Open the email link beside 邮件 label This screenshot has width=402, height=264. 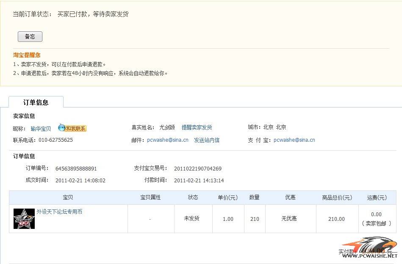(x=167, y=140)
